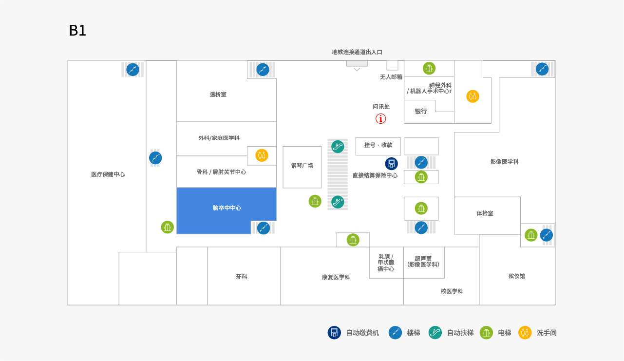Click the restroom icon beside 外科/家庭医学科
Viewport: 624px width, 361px height.
pos(262,155)
